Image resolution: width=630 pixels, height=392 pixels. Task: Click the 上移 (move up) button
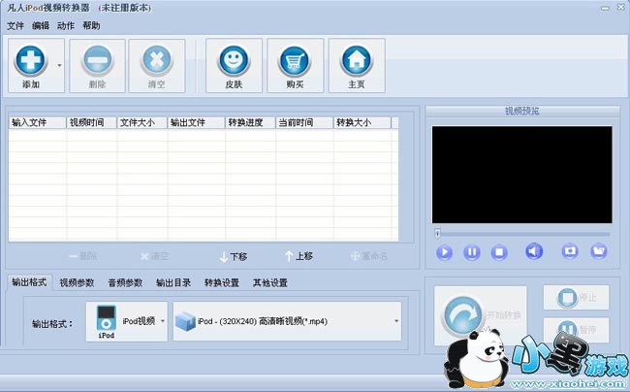pyautogui.click(x=299, y=256)
